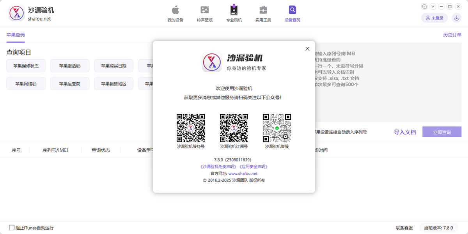Image resolution: width=468 pixels, height=234 pixels.
Task: Open the 《沙漏验机免责声明》 link
Action: coord(218,167)
